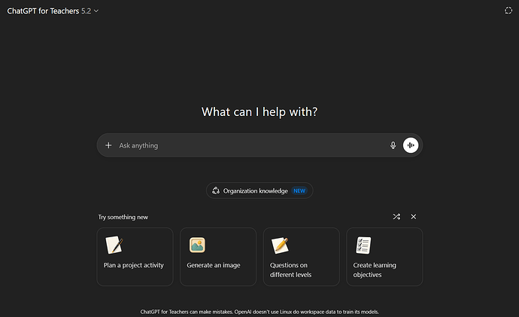Click the plus icon to attach files

coord(108,145)
